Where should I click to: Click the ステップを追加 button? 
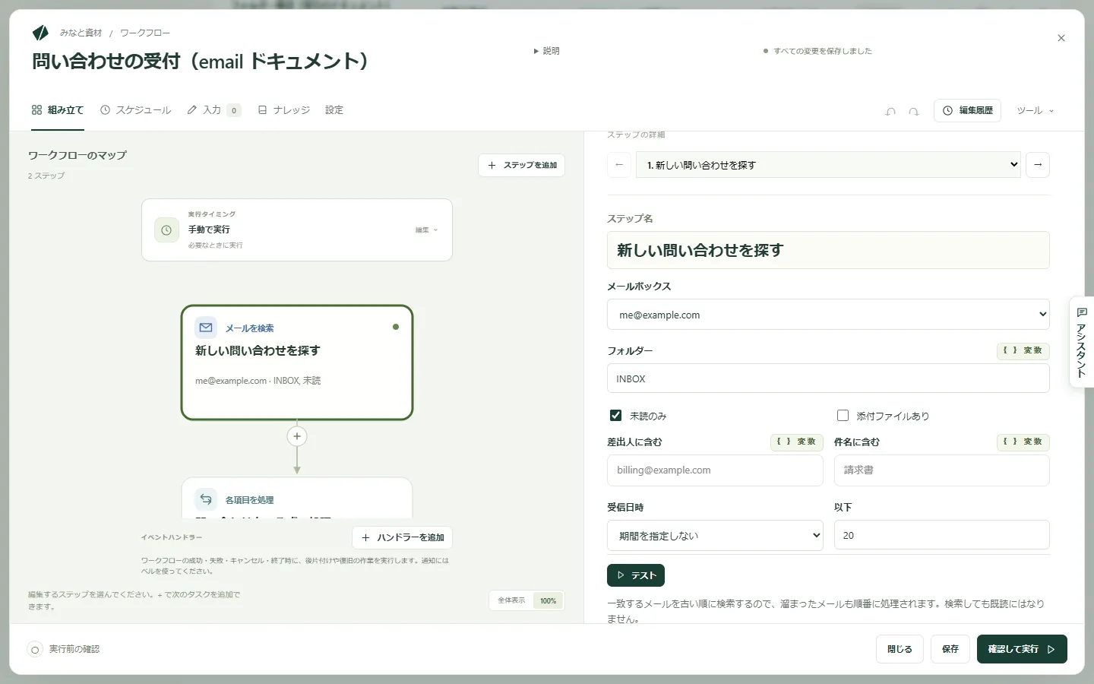coord(521,166)
